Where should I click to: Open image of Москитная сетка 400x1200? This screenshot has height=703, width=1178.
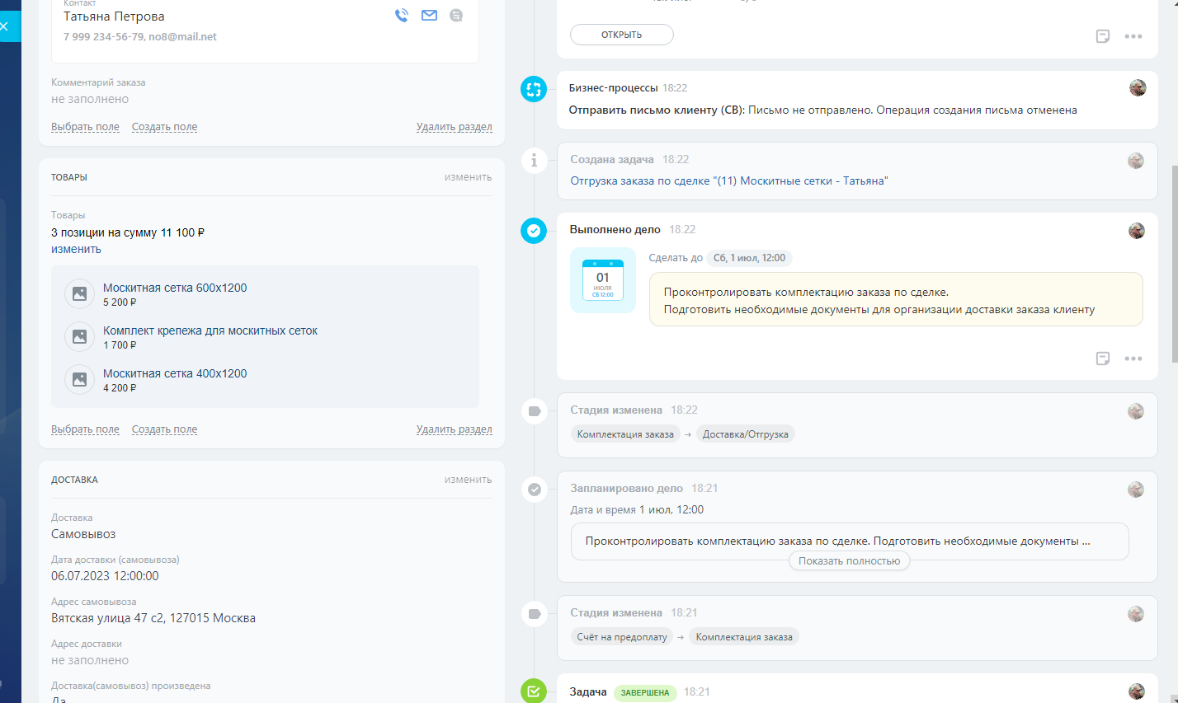(x=79, y=379)
